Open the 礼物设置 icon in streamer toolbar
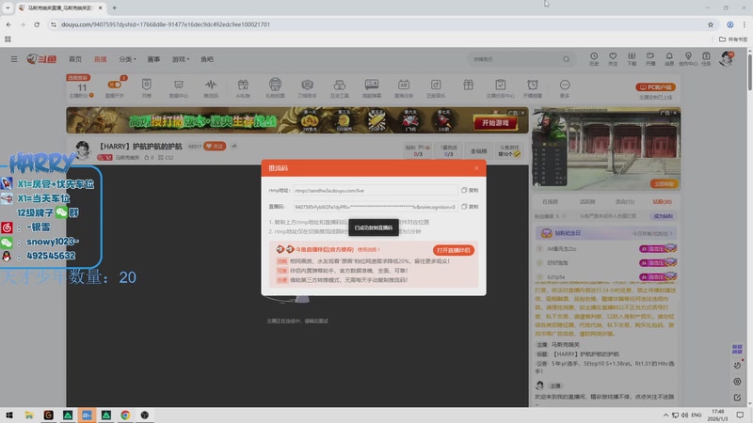 pos(275,87)
